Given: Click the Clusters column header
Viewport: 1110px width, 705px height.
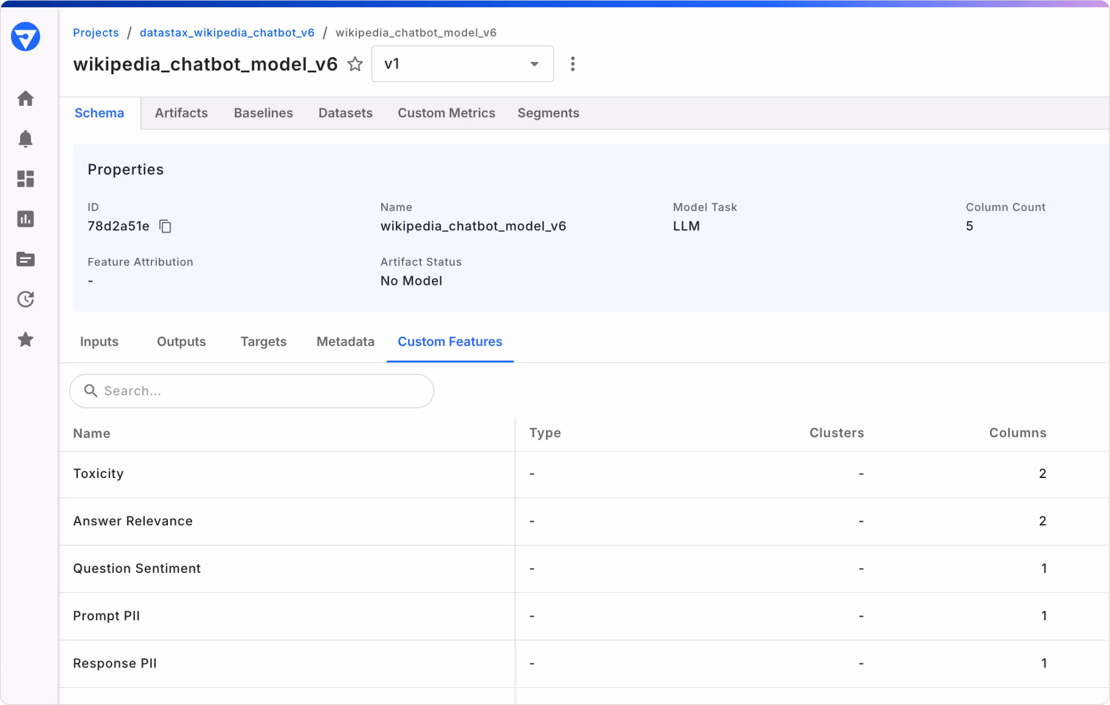Looking at the screenshot, I should [x=836, y=433].
